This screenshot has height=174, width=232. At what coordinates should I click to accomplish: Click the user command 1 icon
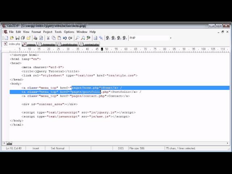coord(108,38)
